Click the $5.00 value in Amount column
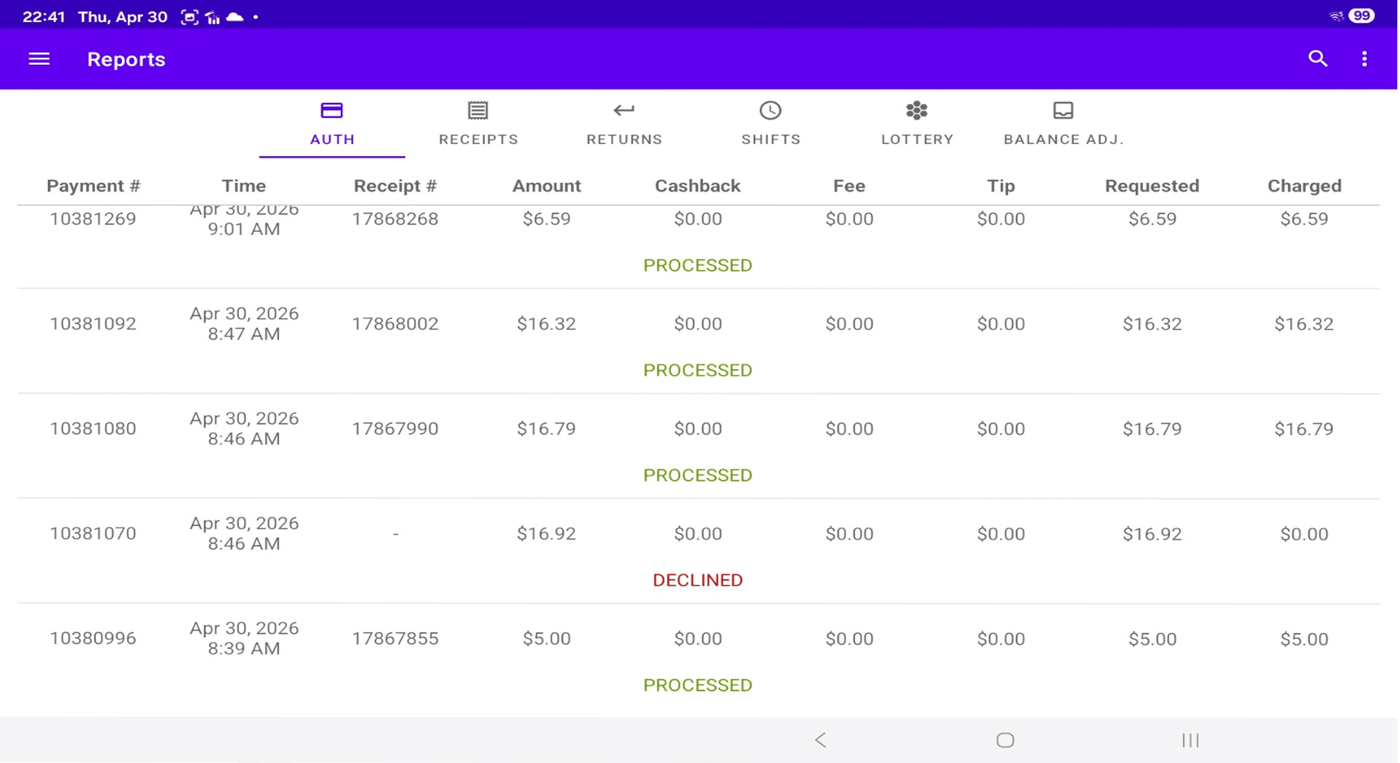 (547, 639)
